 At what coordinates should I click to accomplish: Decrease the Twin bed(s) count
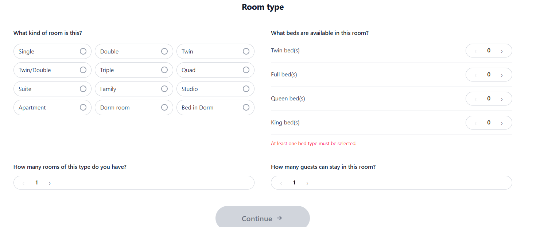pyautogui.click(x=475, y=51)
